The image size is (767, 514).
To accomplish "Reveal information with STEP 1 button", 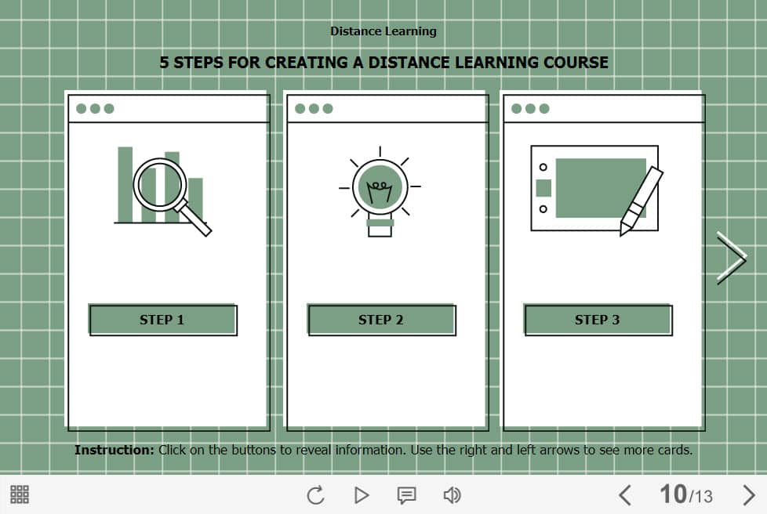I will pos(162,320).
